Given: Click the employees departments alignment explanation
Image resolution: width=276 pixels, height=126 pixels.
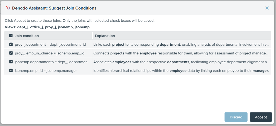Looking at the screenshot, I should click(x=181, y=62).
